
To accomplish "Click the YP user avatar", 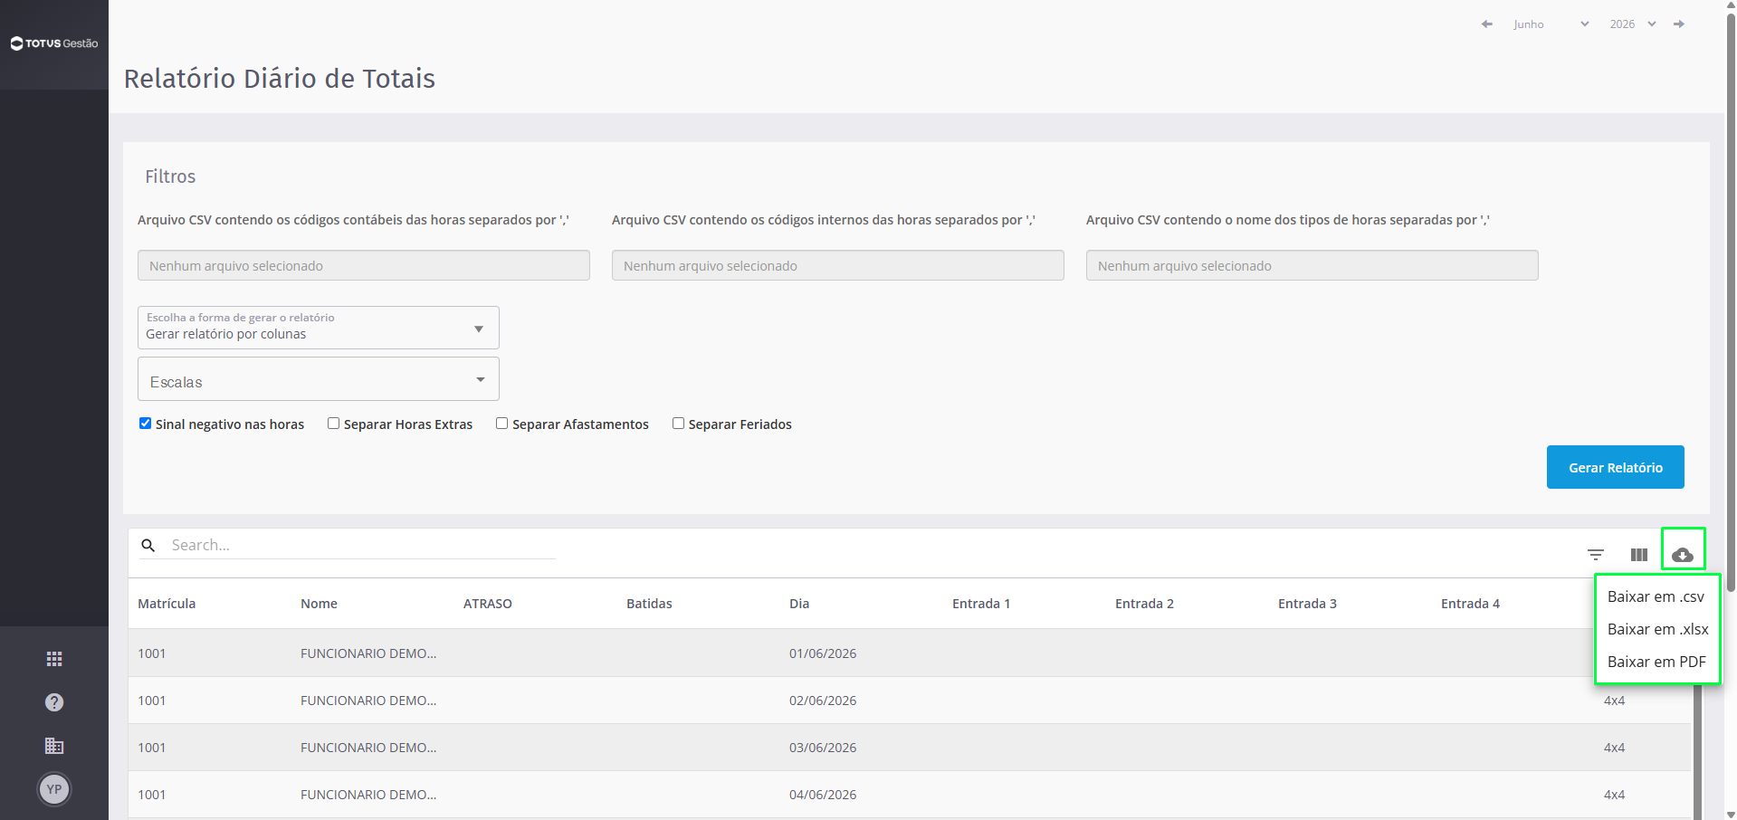I will click(x=54, y=789).
